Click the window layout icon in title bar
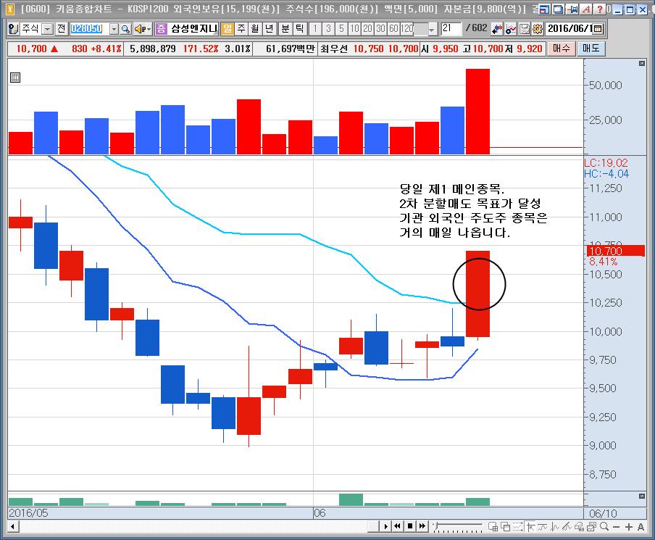 point(544,9)
